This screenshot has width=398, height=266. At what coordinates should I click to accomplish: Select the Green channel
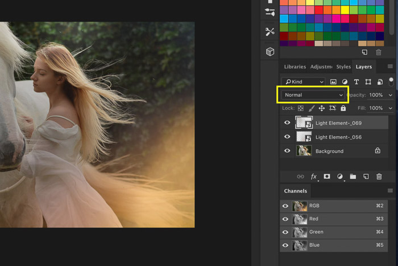click(x=334, y=232)
